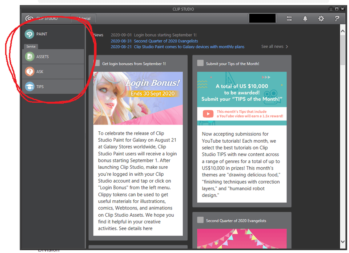349x253 pixels.
Task: Click the 2020-08-31 news date
Action: tap(121, 41)
